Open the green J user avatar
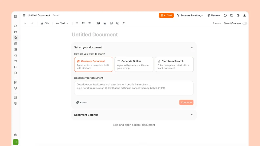The image size is (260, 146). click(x=16, y=142)
